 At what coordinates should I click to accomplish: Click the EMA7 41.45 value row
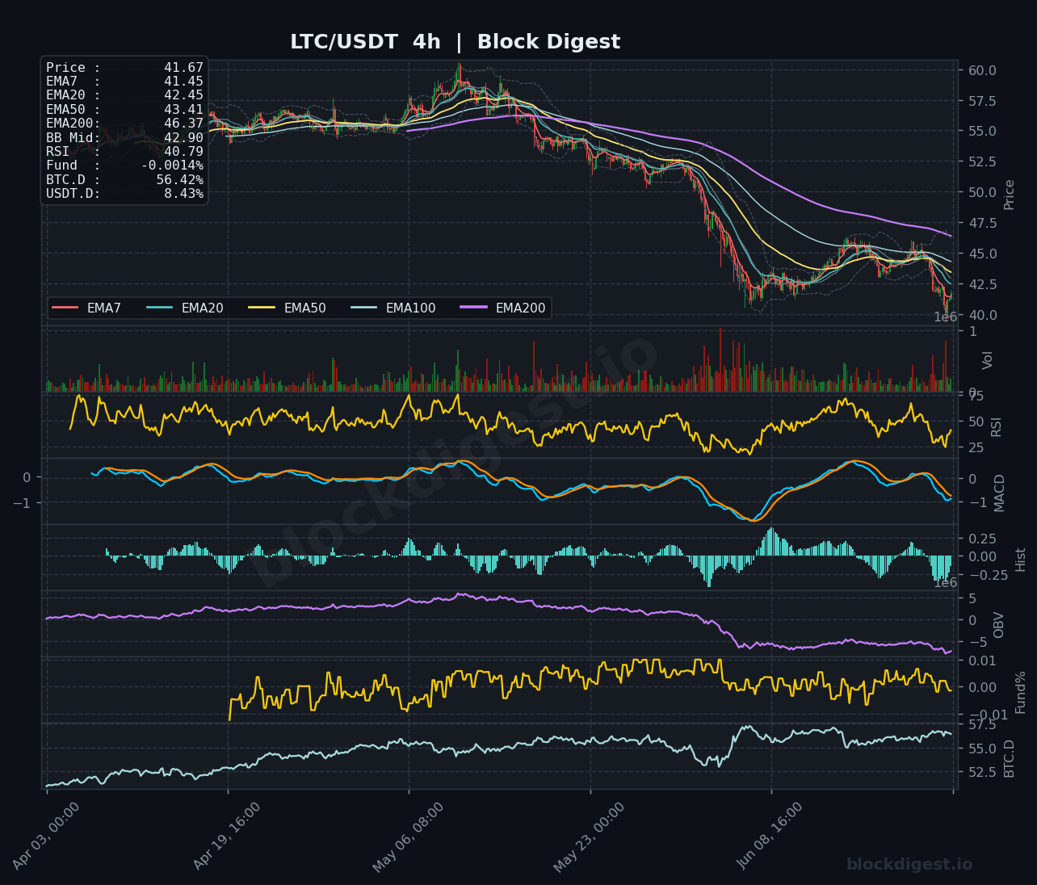click(x=124, y=82)
